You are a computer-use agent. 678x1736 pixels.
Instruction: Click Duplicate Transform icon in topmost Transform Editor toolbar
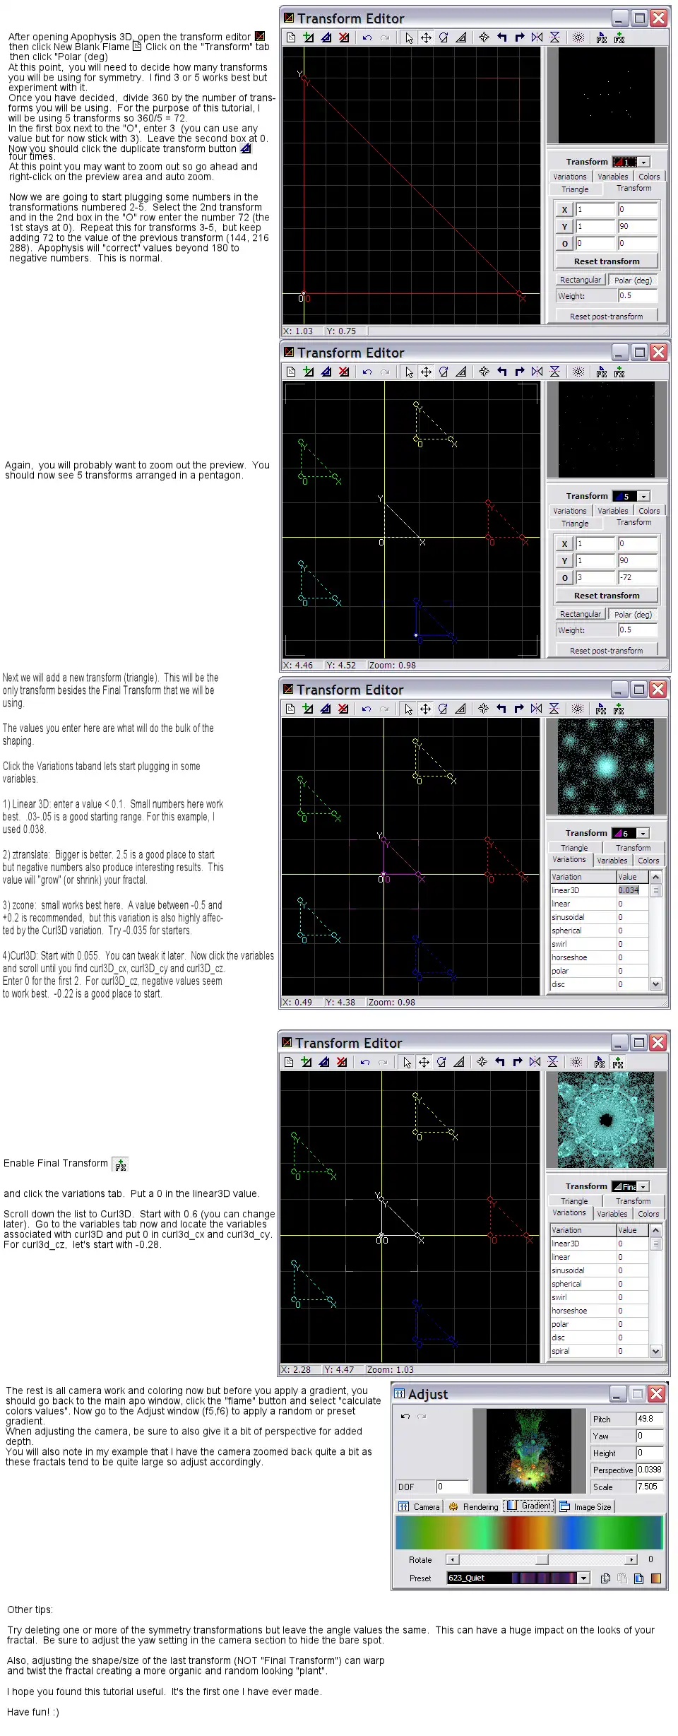pos(326,37)
